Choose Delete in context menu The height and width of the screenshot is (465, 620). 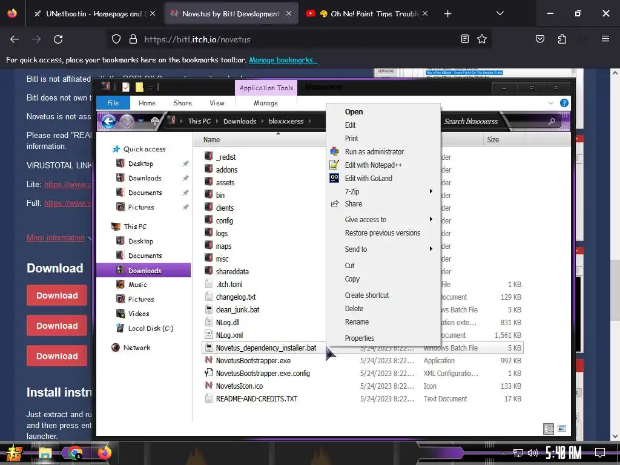(354, 308)
